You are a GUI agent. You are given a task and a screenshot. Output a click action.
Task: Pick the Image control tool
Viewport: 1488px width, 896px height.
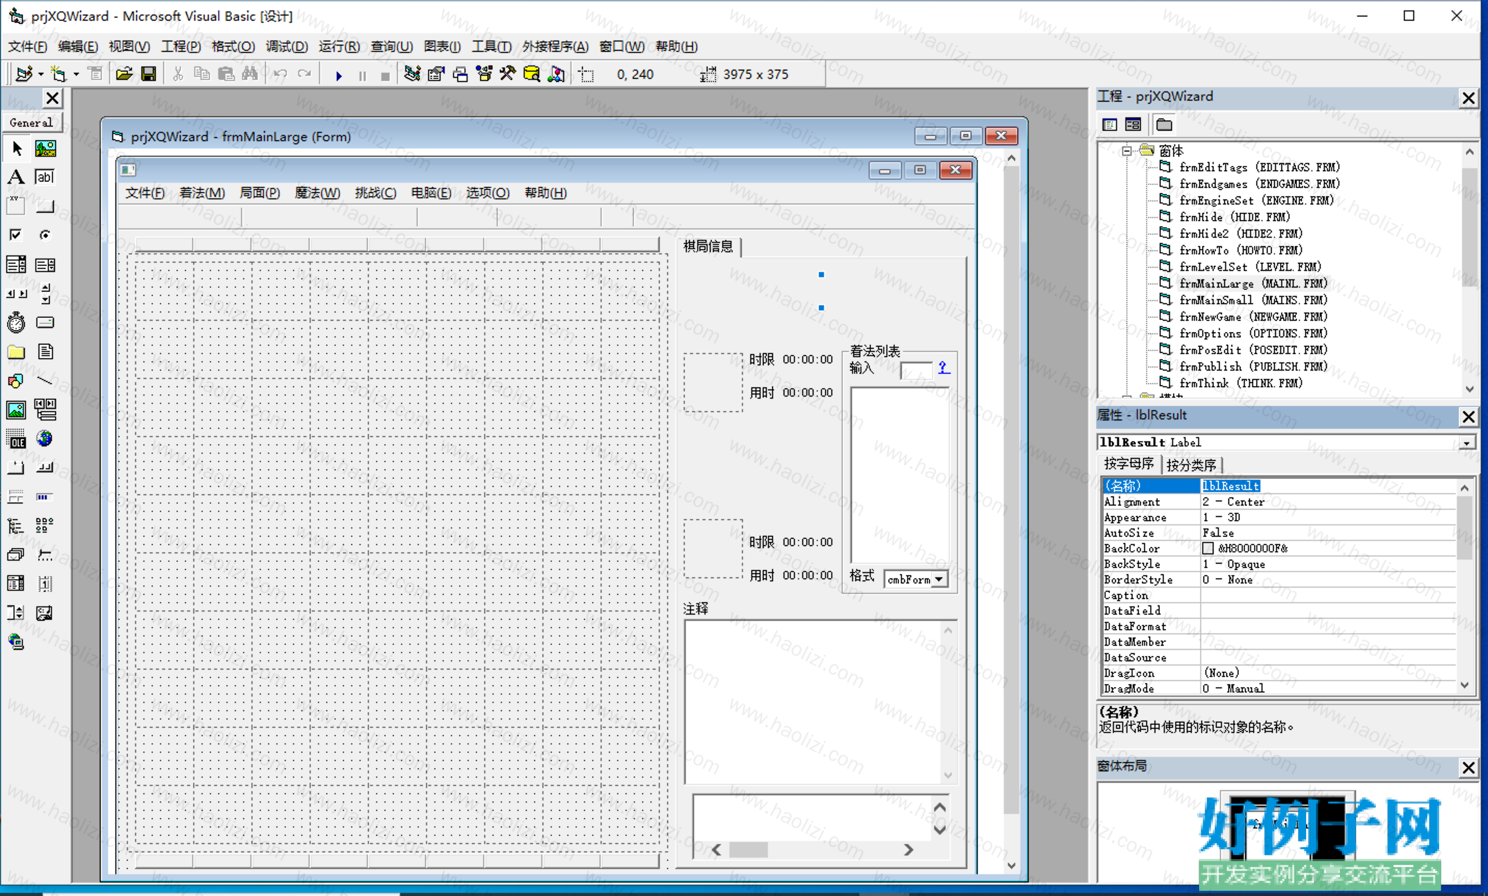pos(16,410)
